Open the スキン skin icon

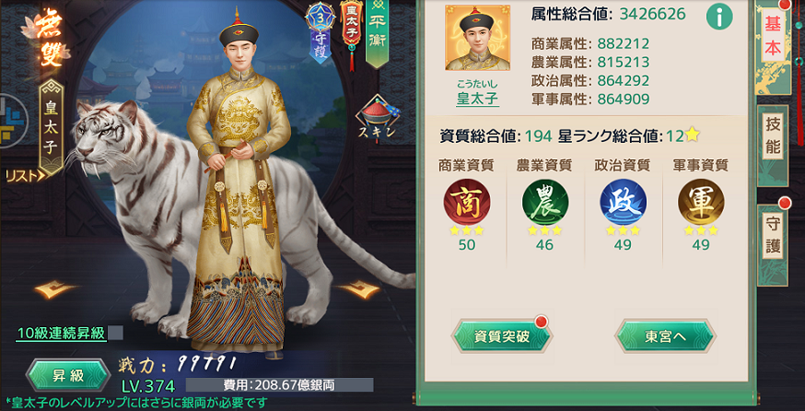coord(378,119)
